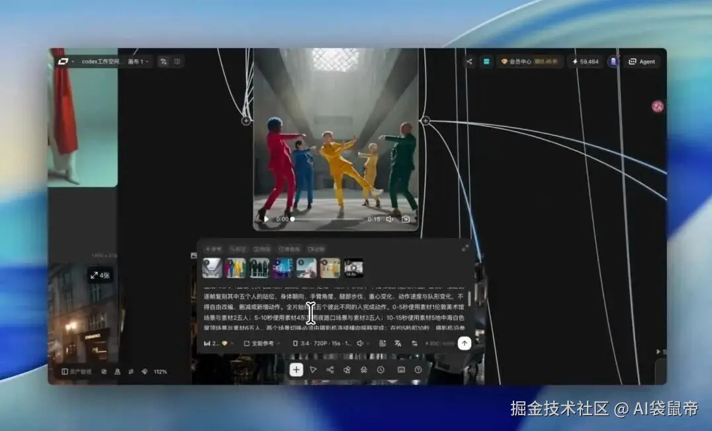The width and height of the screenshot is (712, 431).
Task: Open the user avatar in header
Action: tap(613, 61)
